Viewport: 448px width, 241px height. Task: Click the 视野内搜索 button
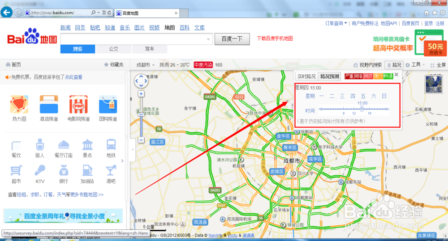tap(367, 65)
